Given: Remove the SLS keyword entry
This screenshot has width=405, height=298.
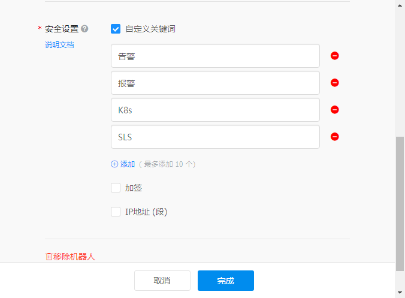Looking at the screenshot, I should pos(335,137).
